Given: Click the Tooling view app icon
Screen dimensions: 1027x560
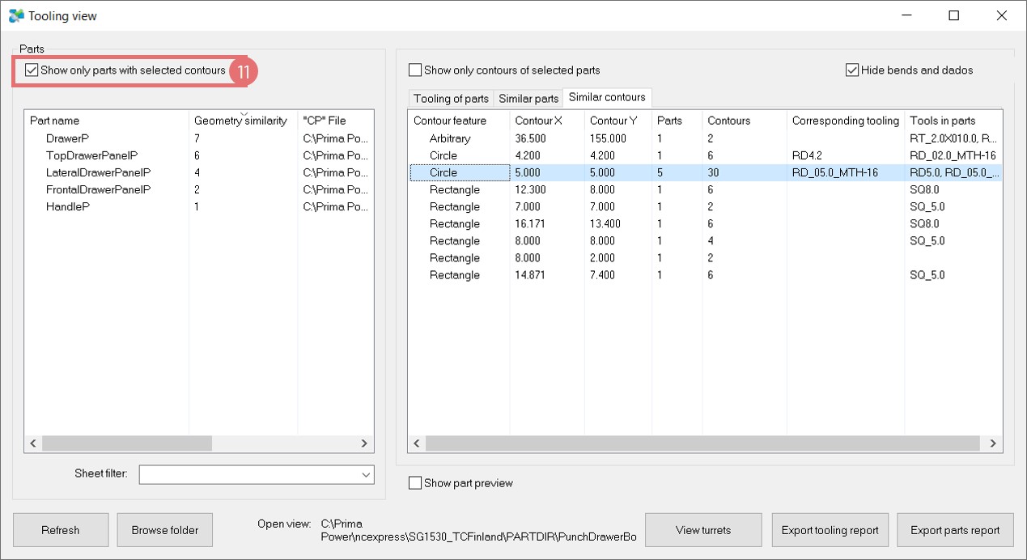Looking at the screenshot, I should pos(16,15).
